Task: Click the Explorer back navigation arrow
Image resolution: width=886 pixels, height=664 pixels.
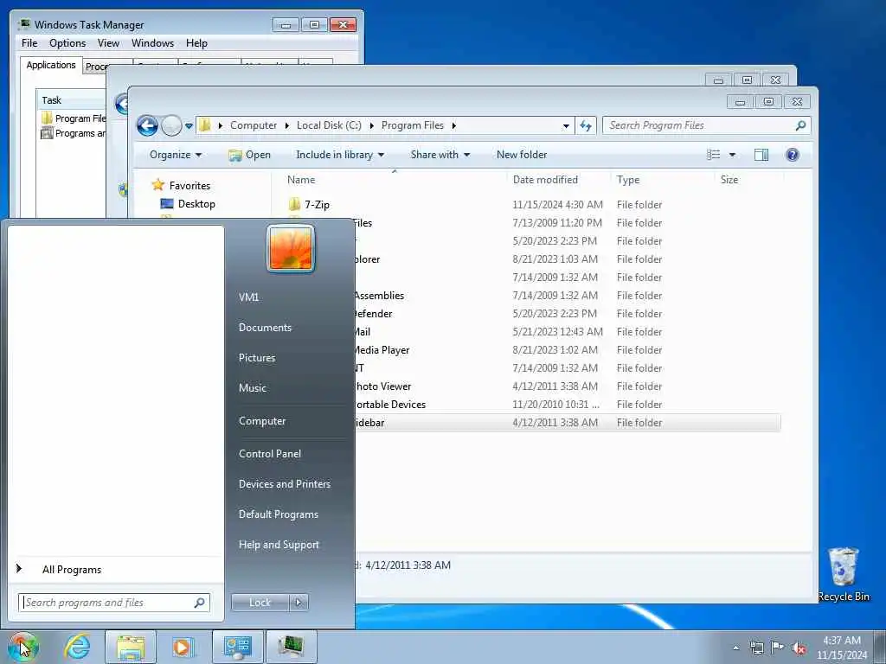Action: tap(147, 125)
